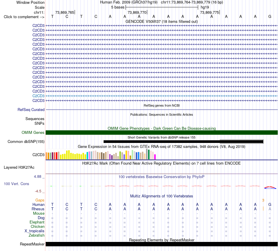Click the G base in the complement sequence row
The width and height of the screenshot is (278, 251).
270,16
